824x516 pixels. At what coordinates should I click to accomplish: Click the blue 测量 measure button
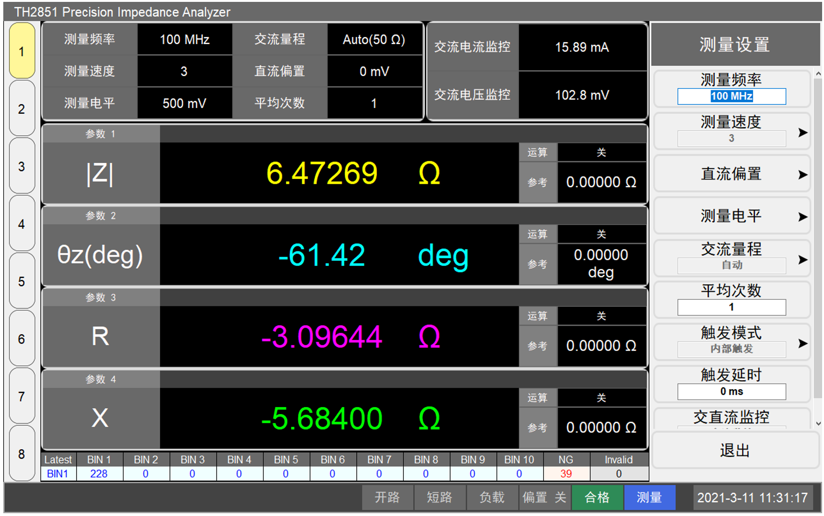click(x=650, y=497)
